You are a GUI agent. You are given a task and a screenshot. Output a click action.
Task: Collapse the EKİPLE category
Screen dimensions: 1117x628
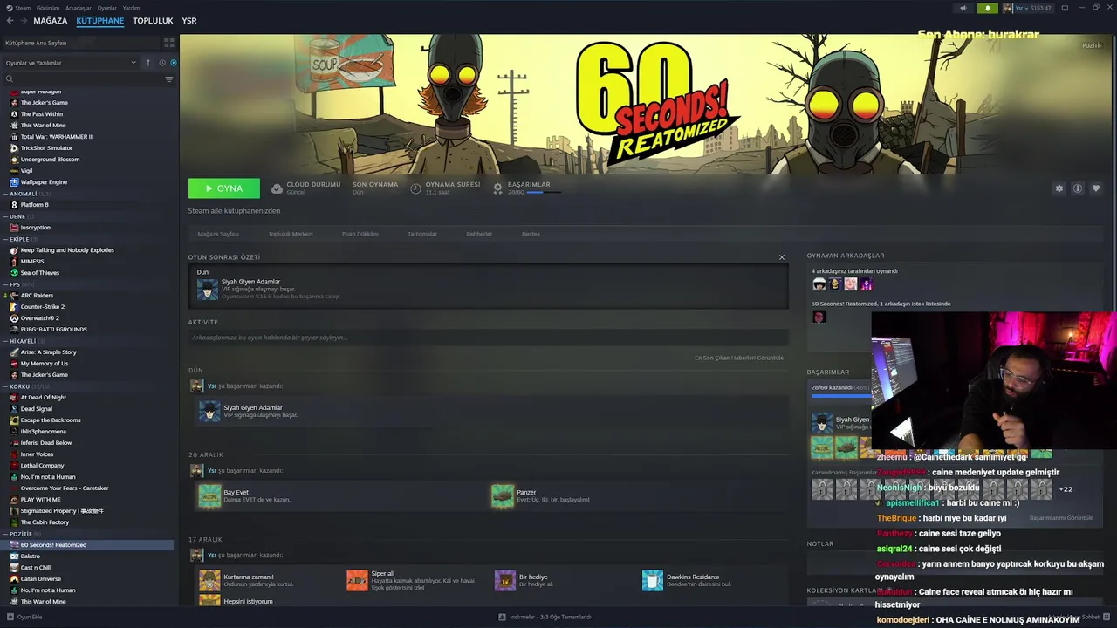(x=5, y=239)
